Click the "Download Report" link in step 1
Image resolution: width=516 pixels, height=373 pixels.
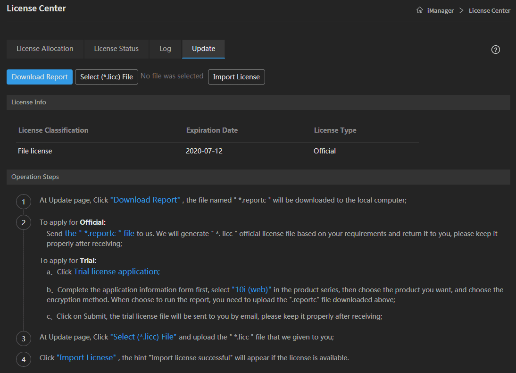tap(145, 200)
